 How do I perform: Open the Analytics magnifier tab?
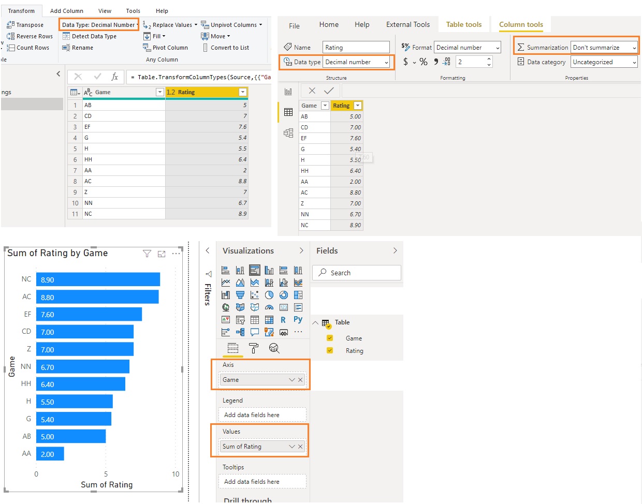coord(274,348)
